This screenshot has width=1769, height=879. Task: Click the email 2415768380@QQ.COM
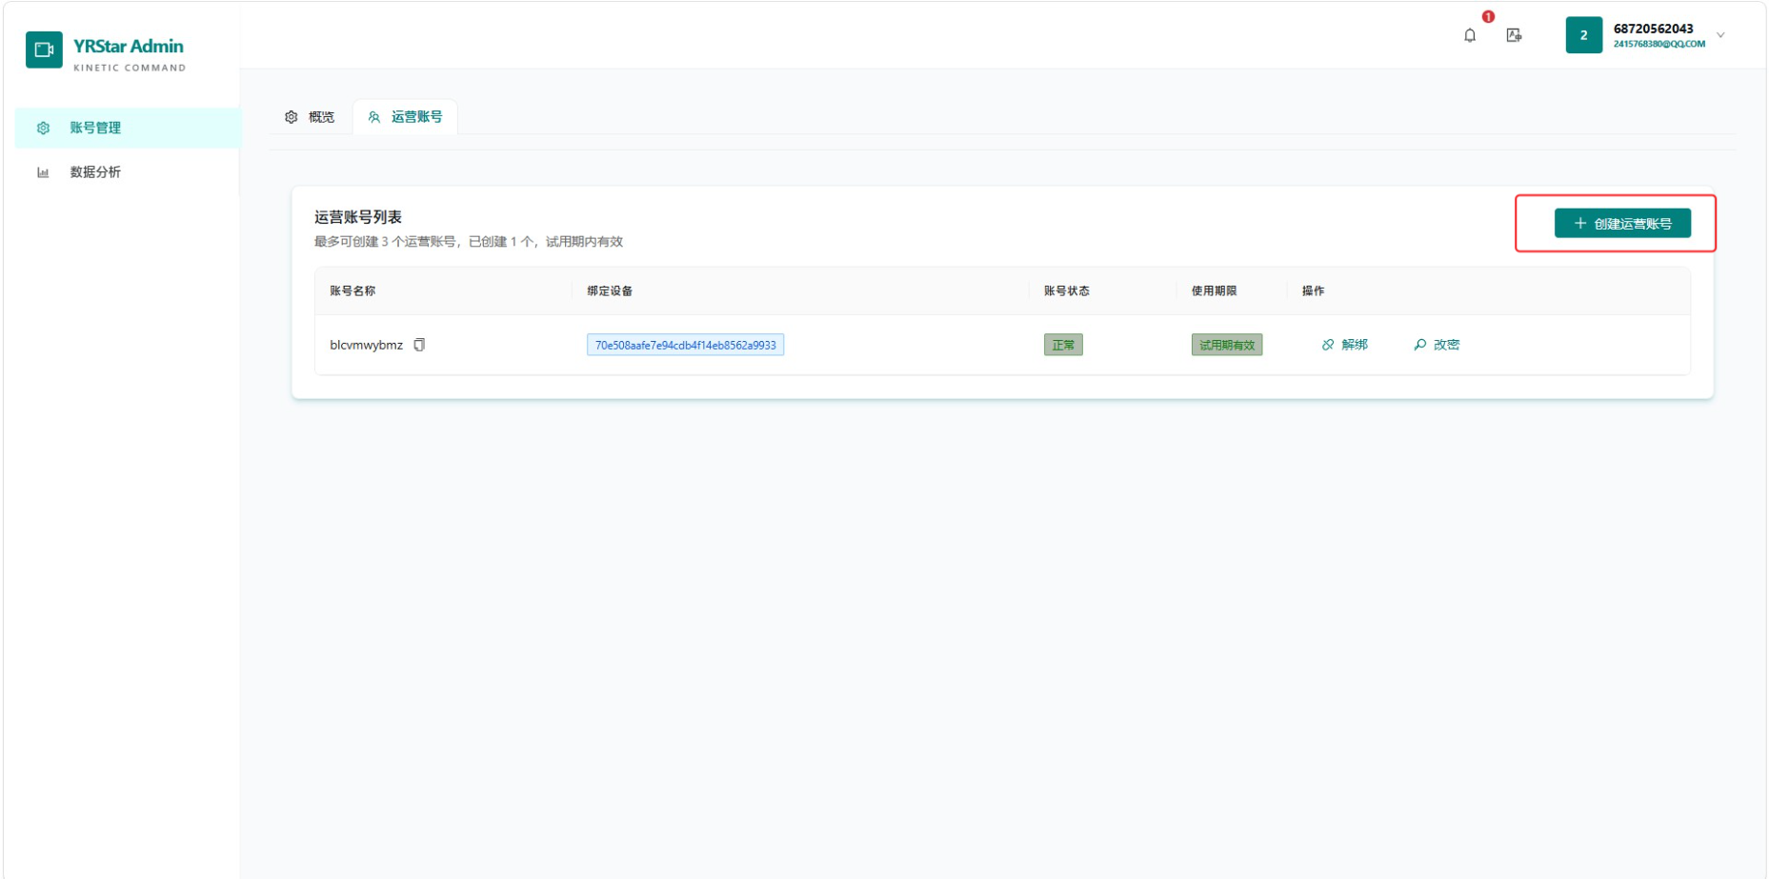click(x=1658, y=44)
